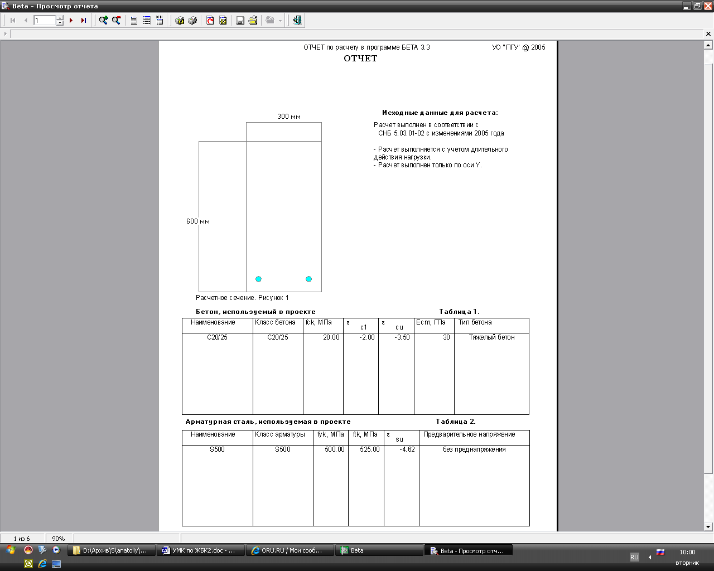Click "-3.50" cell in concrete table

[402, 337]
